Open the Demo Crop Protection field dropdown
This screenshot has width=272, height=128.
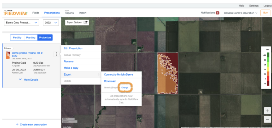click(21, 23)
